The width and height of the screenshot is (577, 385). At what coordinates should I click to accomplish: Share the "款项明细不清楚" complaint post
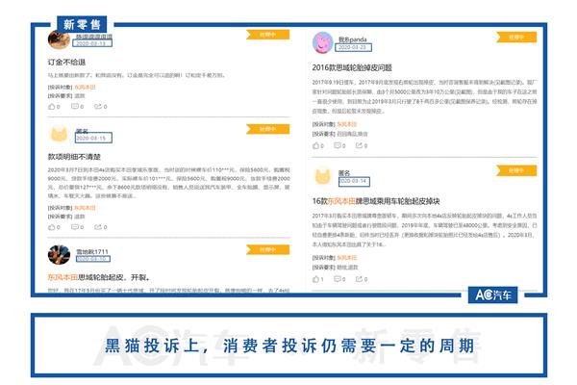100,227
